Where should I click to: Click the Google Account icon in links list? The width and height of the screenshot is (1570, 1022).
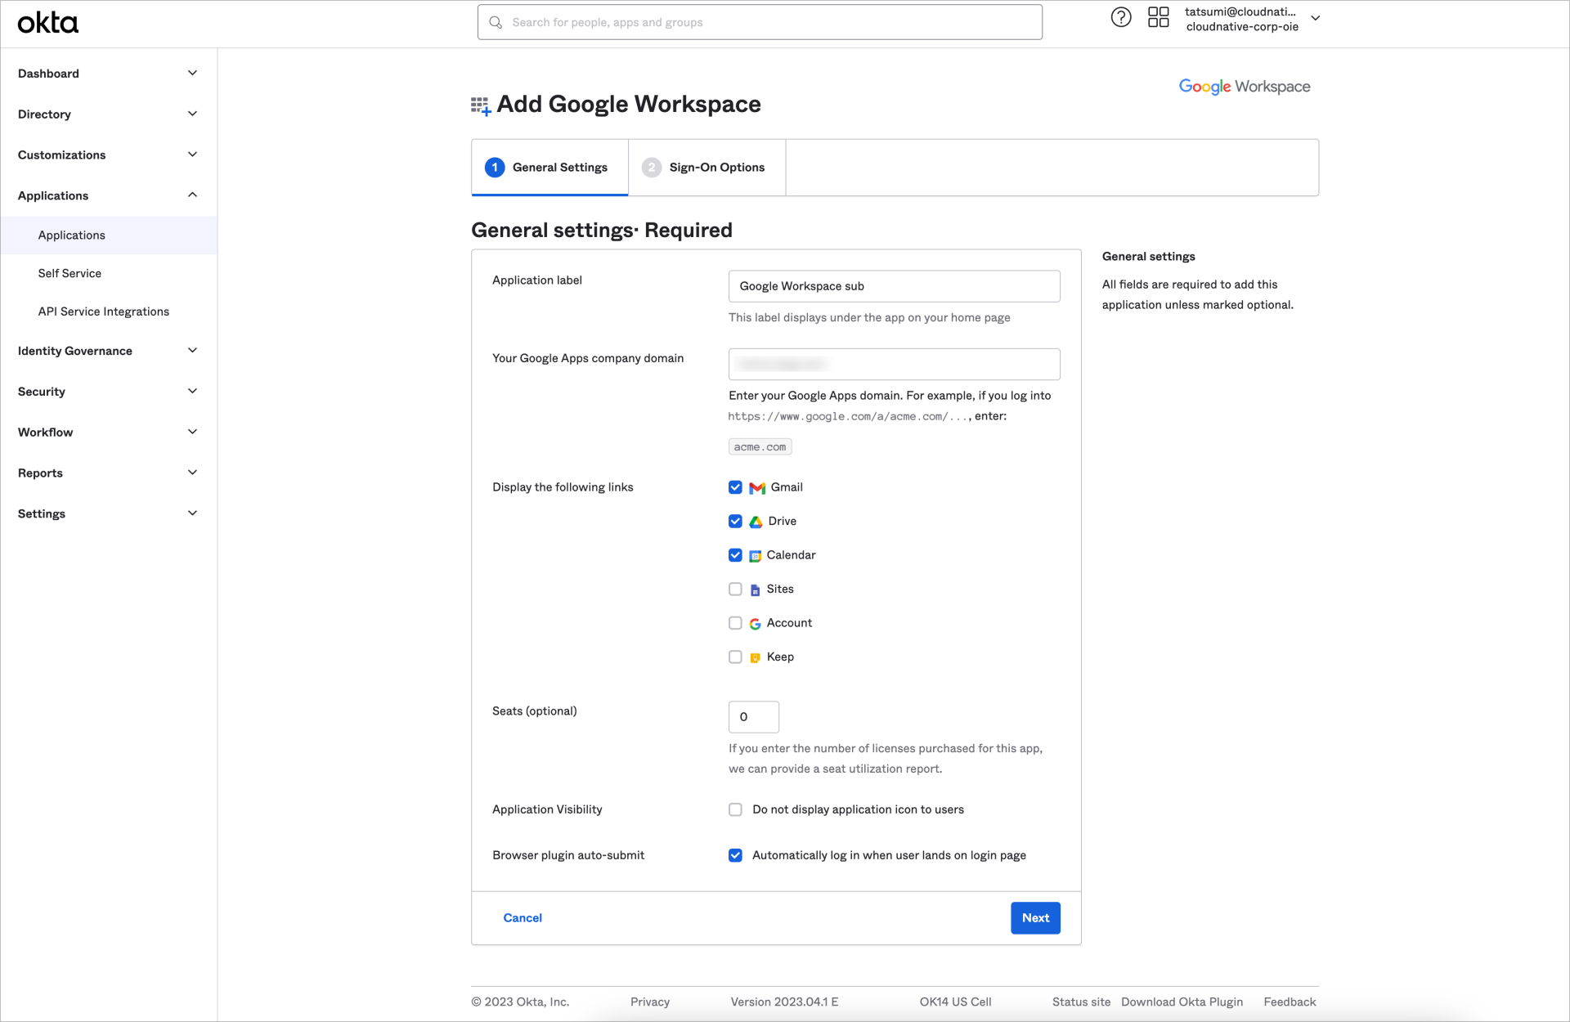756,622
